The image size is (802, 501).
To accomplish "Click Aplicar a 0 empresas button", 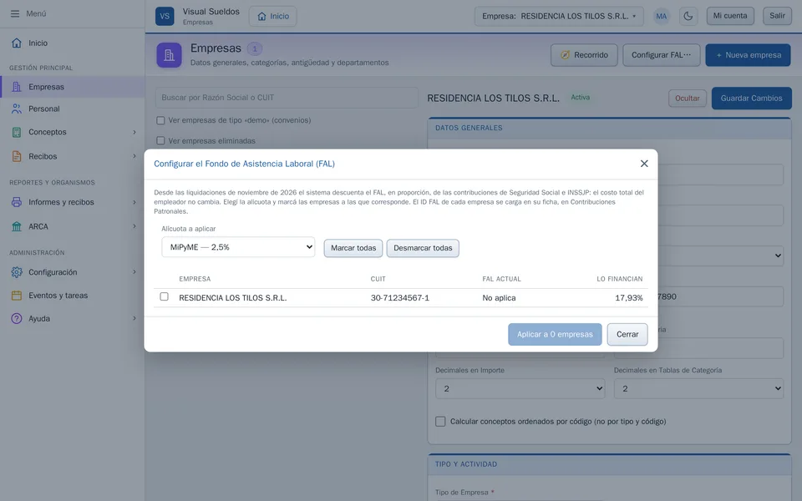I will (555, 334).
